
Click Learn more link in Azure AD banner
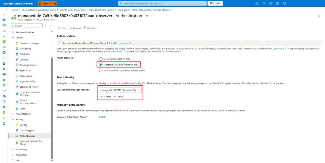click(x=124, y=43)
